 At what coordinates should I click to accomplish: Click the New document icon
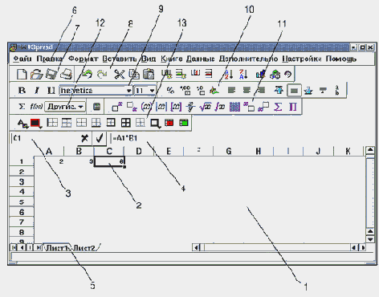point(22,74)
